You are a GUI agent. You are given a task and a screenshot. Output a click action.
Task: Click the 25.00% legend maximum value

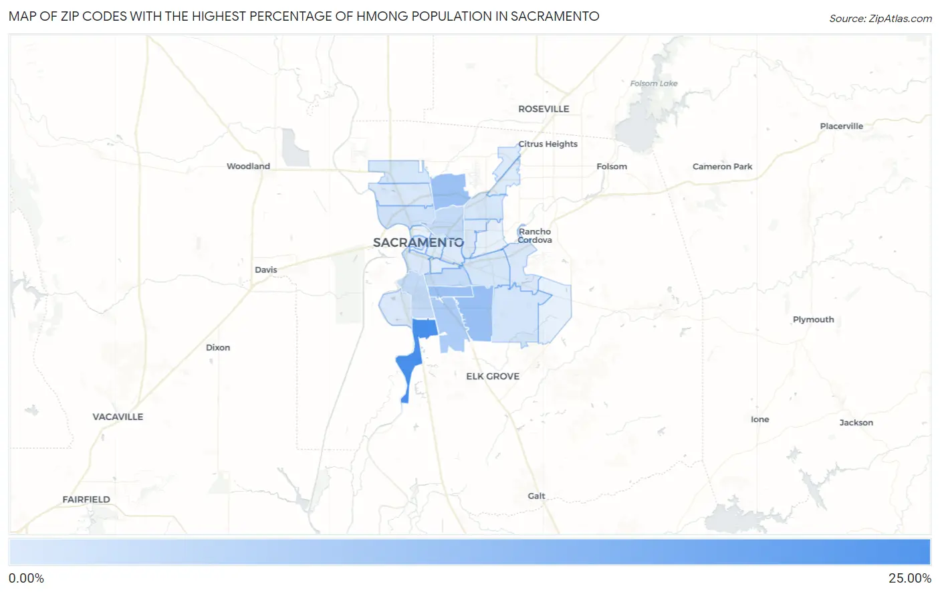click(x=910, y=579)
